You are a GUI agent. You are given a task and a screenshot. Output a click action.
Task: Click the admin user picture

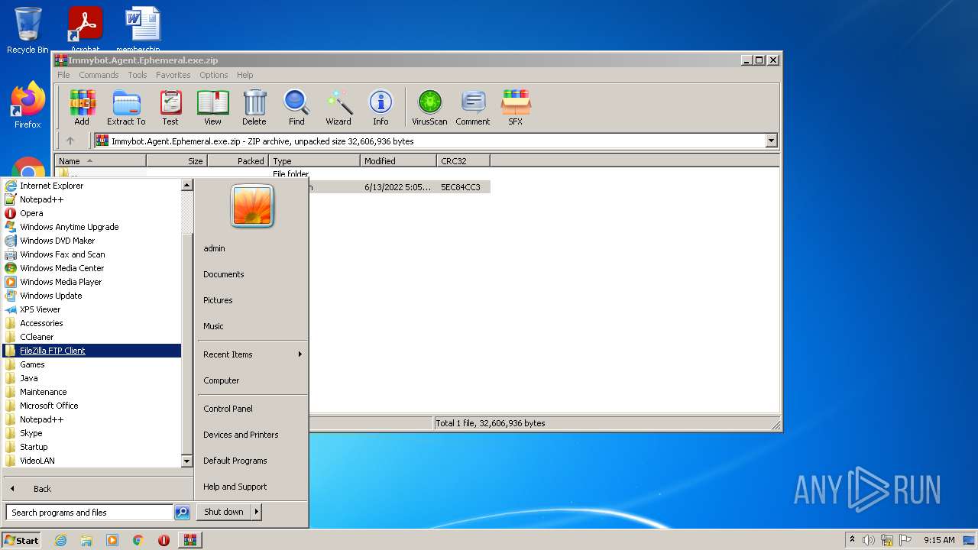[x=252, y=206]
